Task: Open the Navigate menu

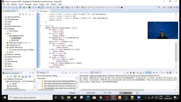Action: 28,4
